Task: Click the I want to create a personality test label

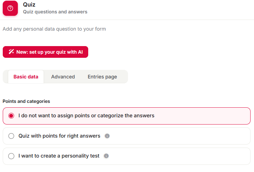Action: 59,156
